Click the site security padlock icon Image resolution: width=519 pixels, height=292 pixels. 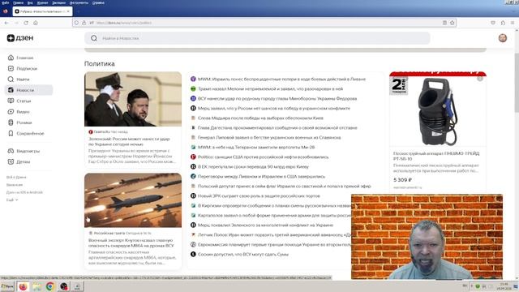click(84, 23)
